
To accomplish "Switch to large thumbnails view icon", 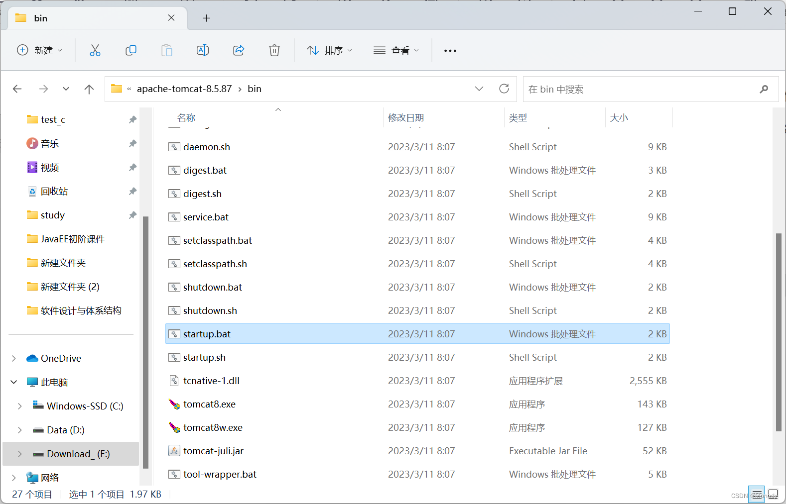I will coord(773,494).
